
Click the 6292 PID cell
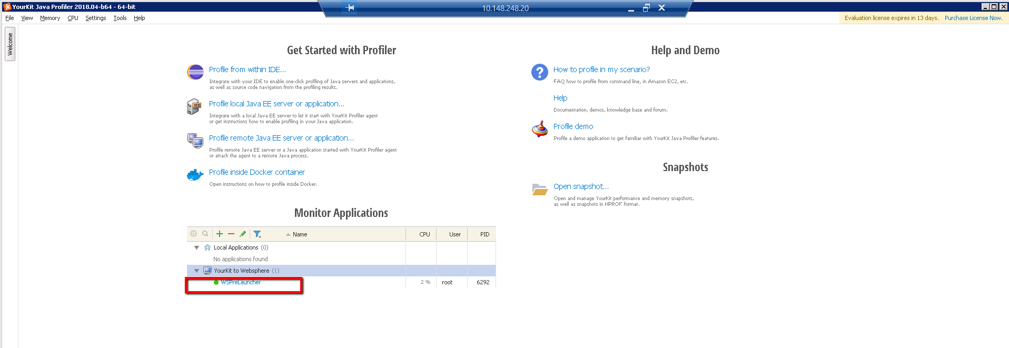point(483,282)
